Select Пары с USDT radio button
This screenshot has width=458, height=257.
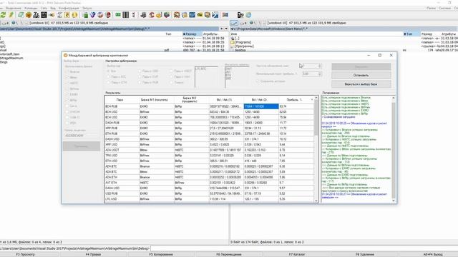[x=172, y=71]
